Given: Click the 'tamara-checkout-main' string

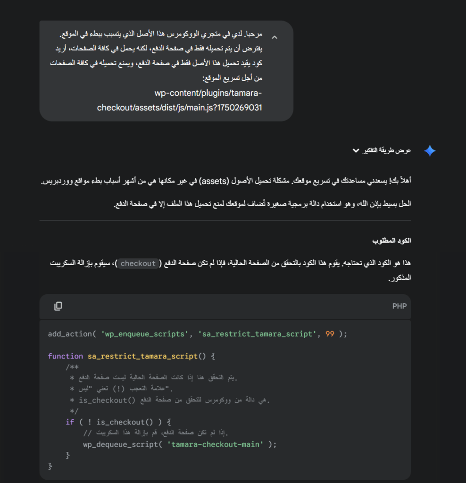Looking at the screenshot, I should pyautogui.click(x=216, y=444).
